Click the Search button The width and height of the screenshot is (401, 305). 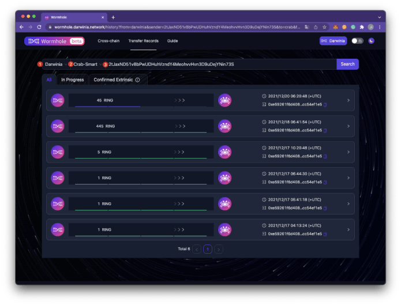tap(347, 64)
